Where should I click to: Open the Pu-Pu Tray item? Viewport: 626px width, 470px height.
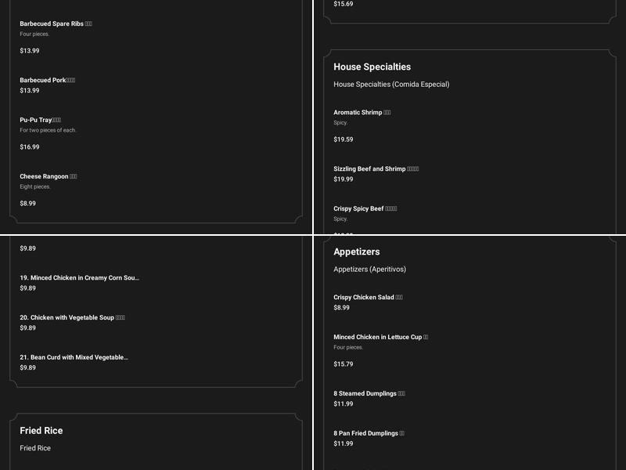click(36, 120)
